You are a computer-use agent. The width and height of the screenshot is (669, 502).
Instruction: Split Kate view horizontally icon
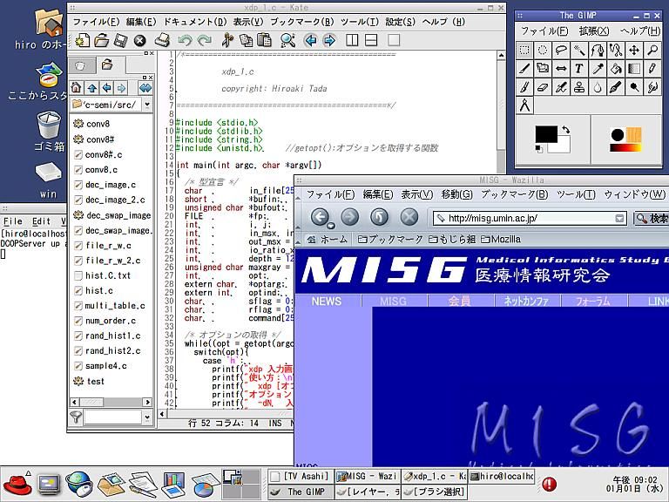click(371, 41)
